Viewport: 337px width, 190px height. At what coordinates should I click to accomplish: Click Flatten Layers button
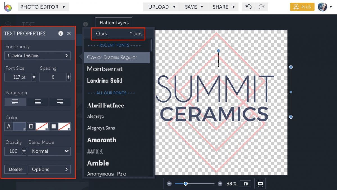pos(114,23)
